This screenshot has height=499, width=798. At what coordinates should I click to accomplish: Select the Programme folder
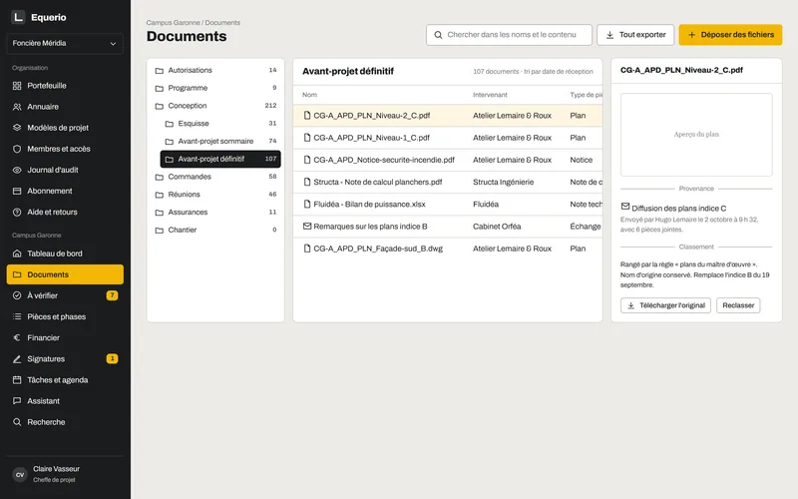pos(215,88)
